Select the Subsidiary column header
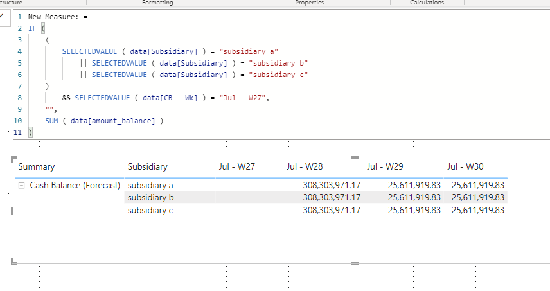Viewport: 550px width, 291px height. [148, 166]
